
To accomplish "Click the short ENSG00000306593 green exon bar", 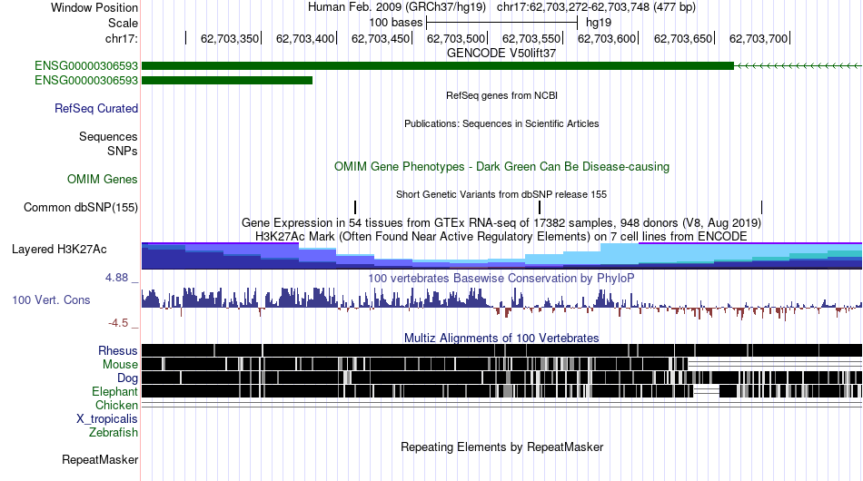I will [227, 80].
